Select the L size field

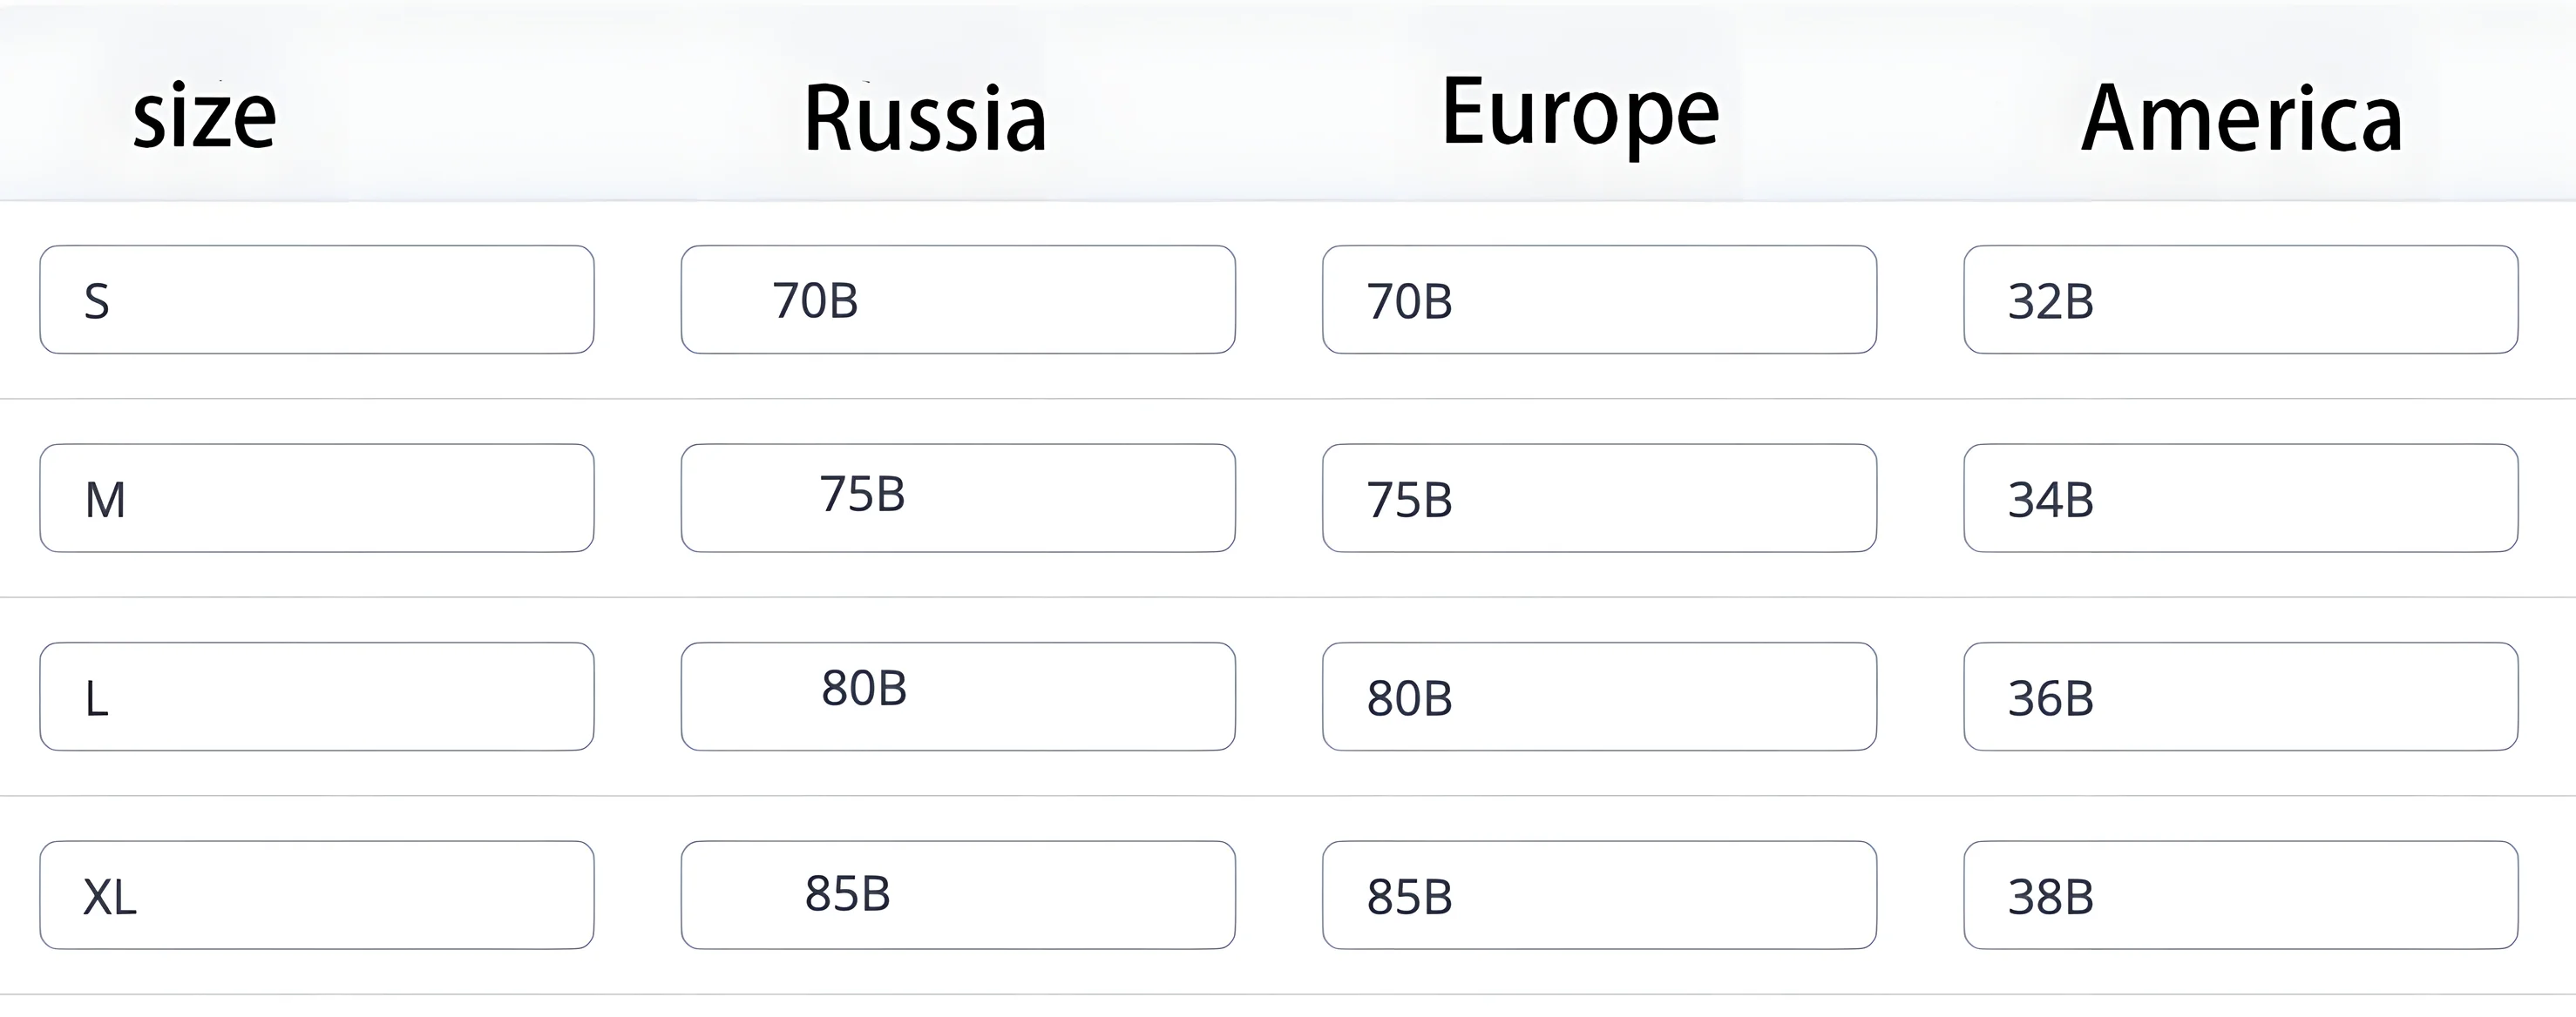pos(317,697)
